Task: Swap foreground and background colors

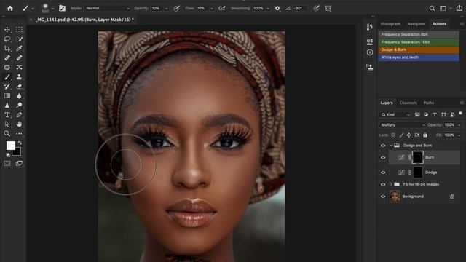Action: pyautogui.click(x=20, y=143)
